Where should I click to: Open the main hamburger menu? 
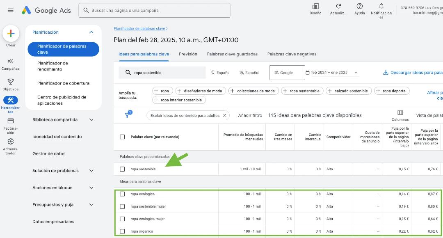pyautogui.click(x=10, y=10)
